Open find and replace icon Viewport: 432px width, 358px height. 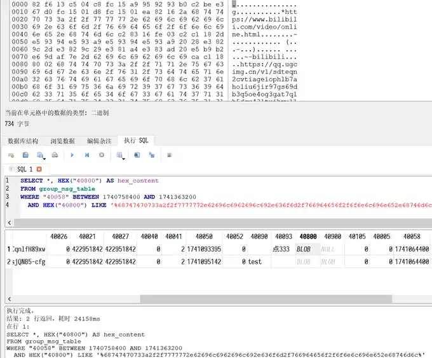coord(152,155)
